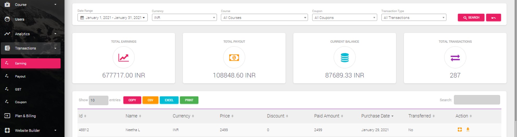Open the All Coupons dropdown
The height and width of the screenshot is (137, 517).
344,17
